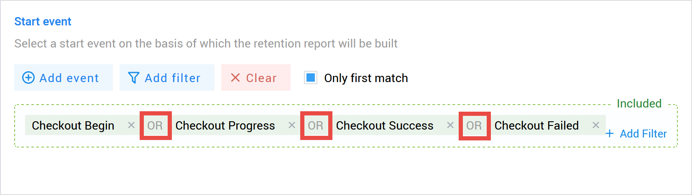Click the blue Add Filter link text
Screen dimensions: 692x195
[643, 134]
